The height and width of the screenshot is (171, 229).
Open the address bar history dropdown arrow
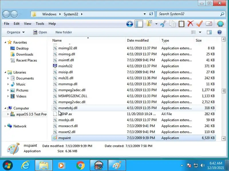click(x=145, y=14)
